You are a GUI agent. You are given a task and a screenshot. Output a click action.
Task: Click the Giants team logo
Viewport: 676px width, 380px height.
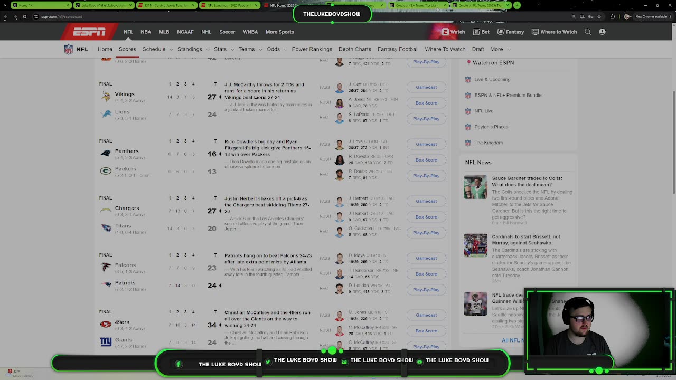(x=106, y=342)
